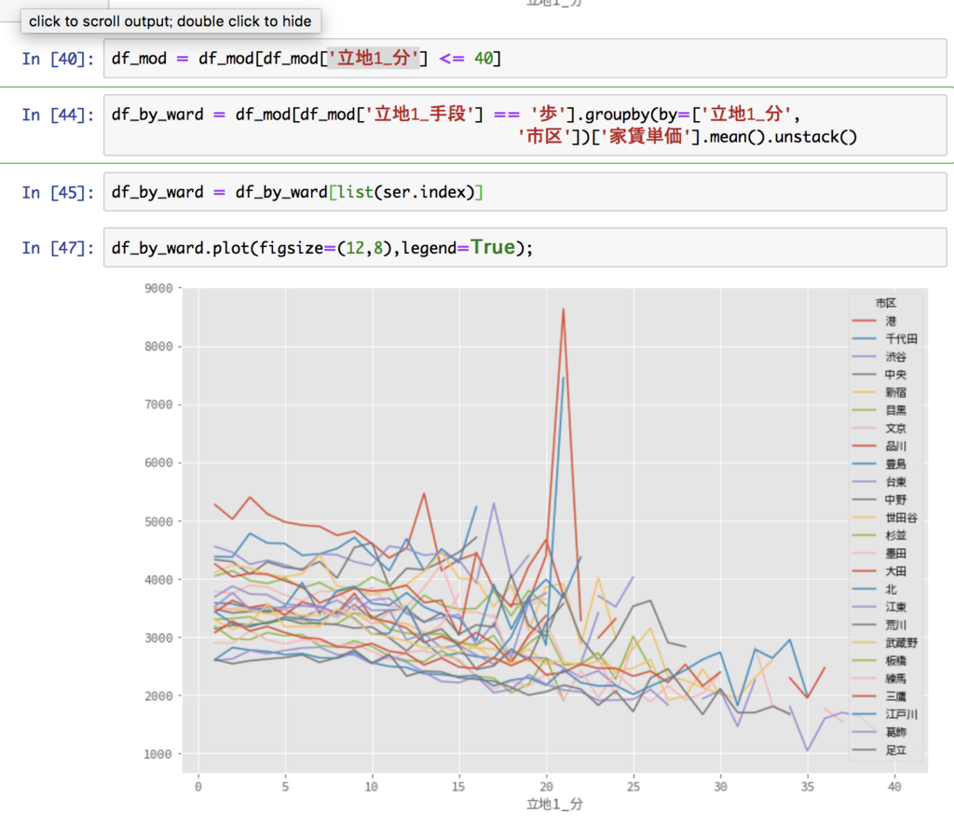Click the 'True' keyword in the plot cell

click(x=493, y=247)
